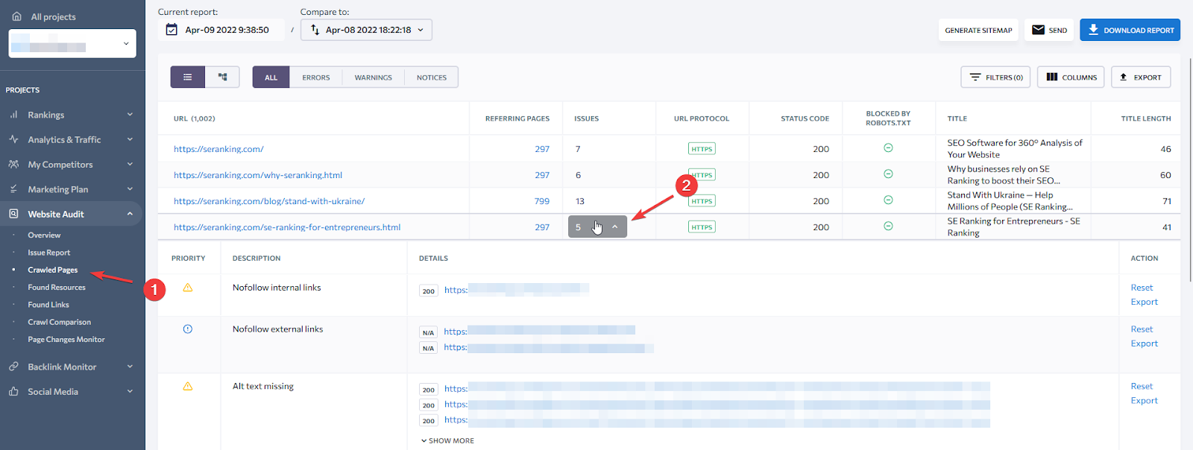Export the Alt text missing issue

(1145, 400)
